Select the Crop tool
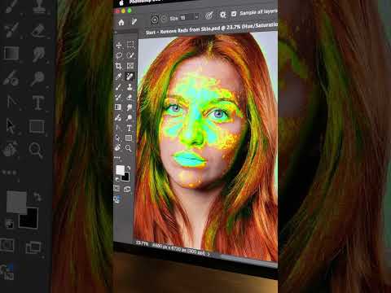Screen dimensions: 391x293 [118, 66]
